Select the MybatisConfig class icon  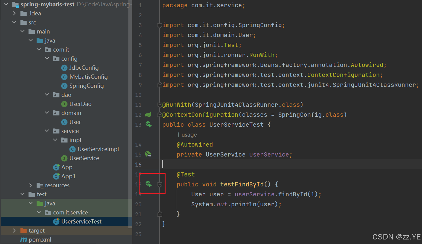click(64, 77)
